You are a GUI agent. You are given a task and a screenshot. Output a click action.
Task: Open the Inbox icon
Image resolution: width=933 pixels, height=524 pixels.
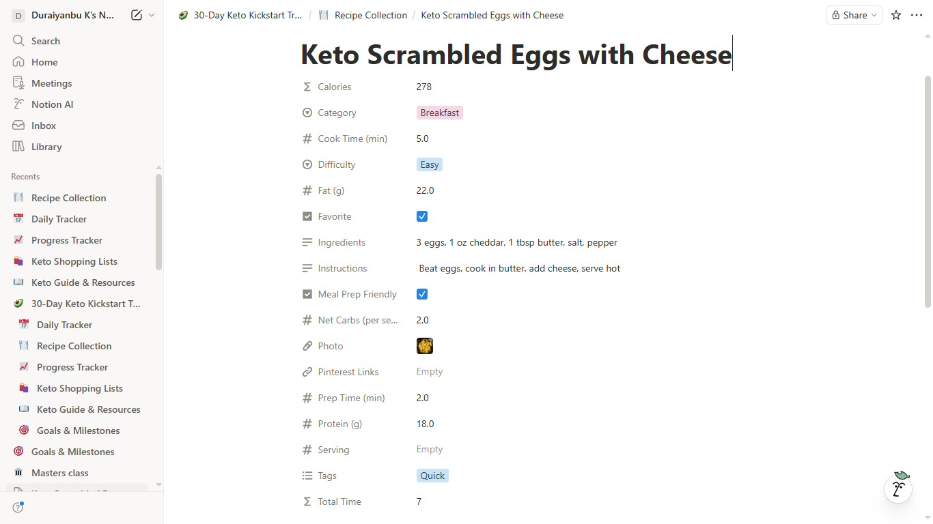click(18, 126)
